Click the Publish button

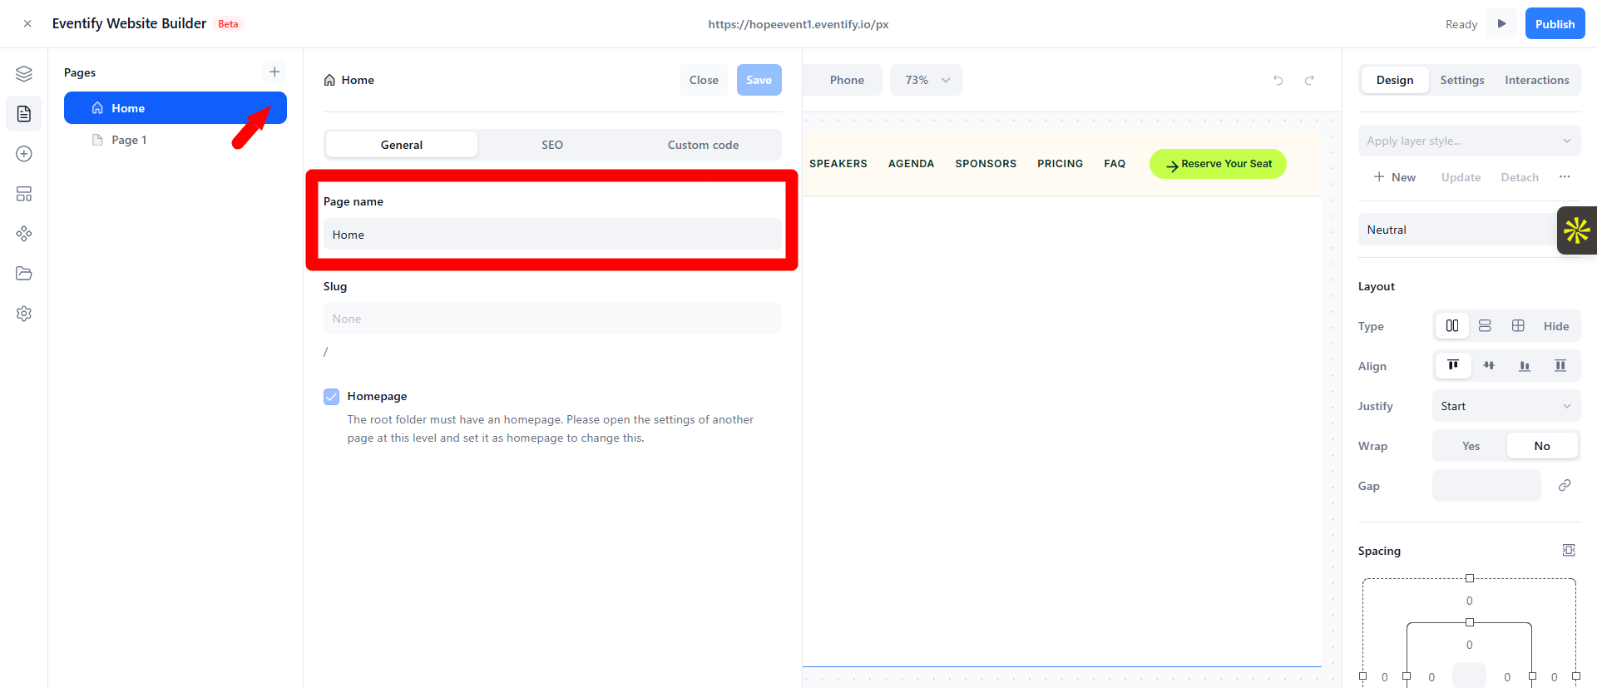pyautogui.click(x=1555, y=24)
